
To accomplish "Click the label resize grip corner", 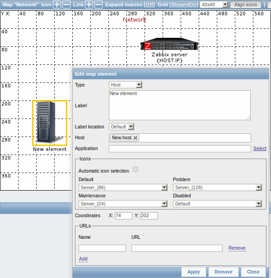I will pyautogui.click(x=248, y=118).
